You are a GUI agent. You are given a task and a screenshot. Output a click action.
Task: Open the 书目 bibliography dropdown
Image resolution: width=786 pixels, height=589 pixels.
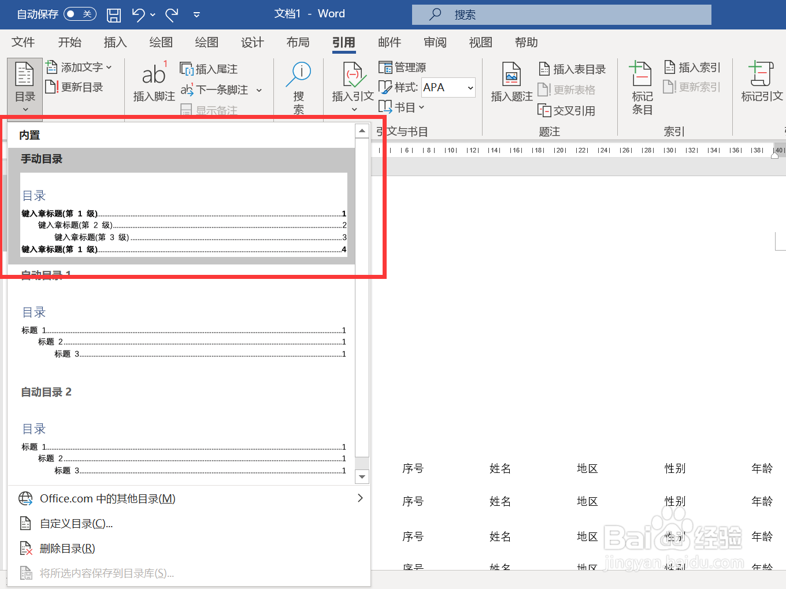pyautogui.click(x=402, y=107)
